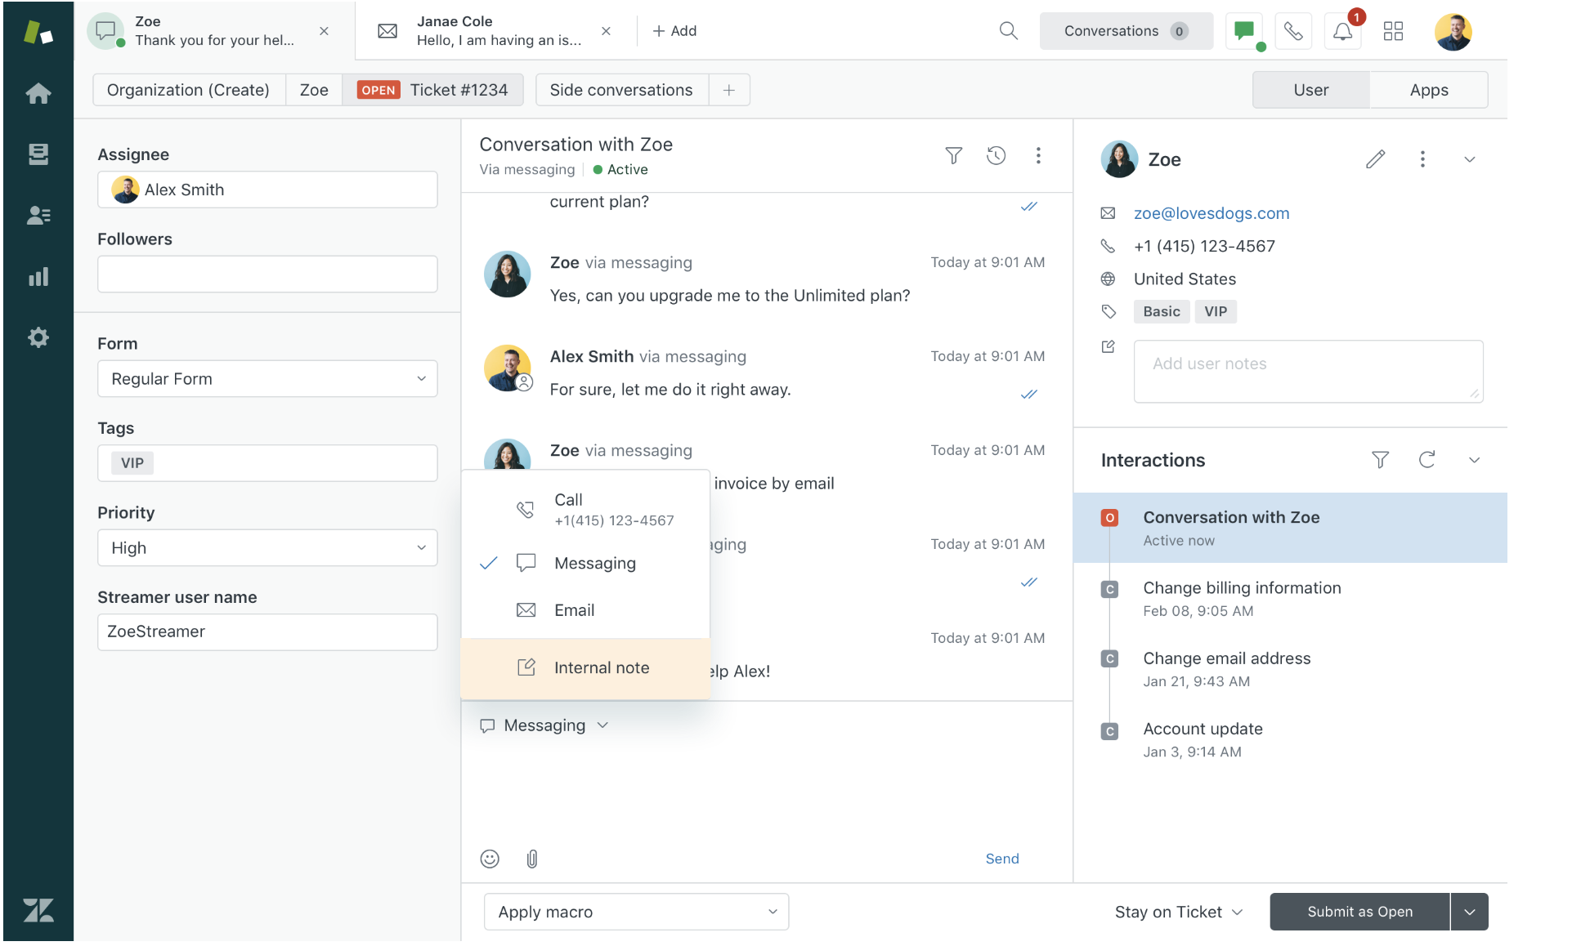Open the search panel
This screenshot has width=1581, height=946.
click(1008, 30)
